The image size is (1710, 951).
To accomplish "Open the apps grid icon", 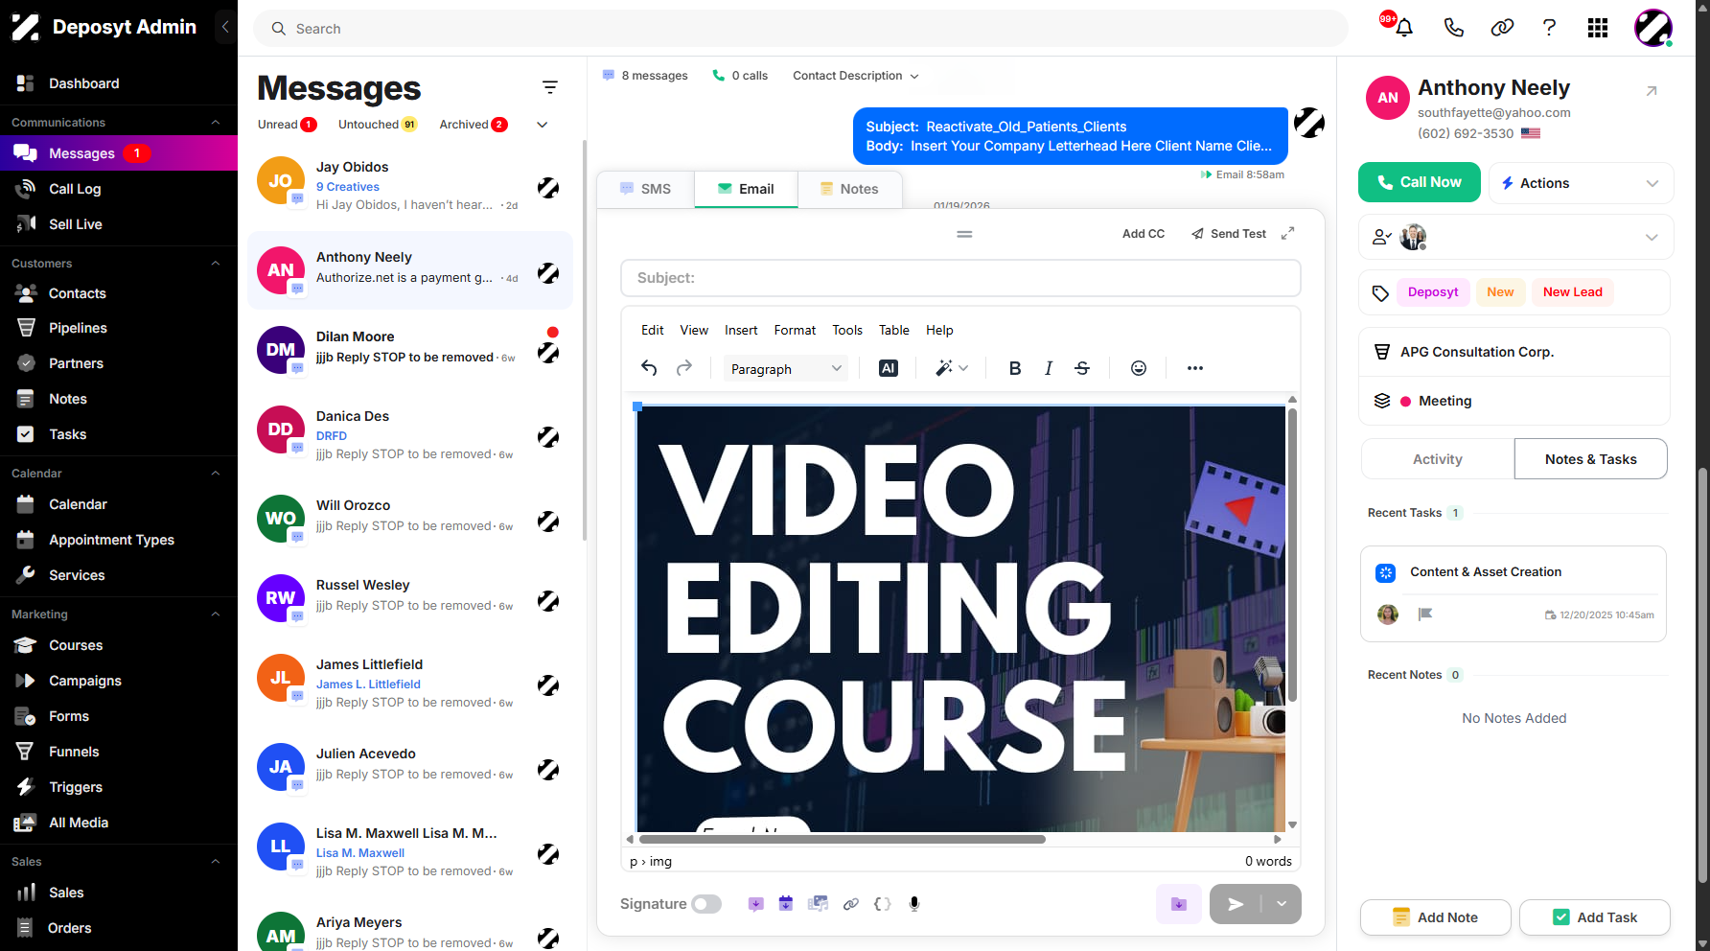I will [1598, 28].
